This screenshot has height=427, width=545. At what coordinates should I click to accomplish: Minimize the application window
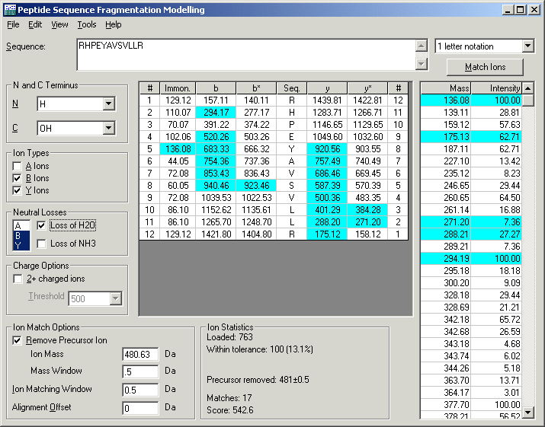(x=508, y=10)
